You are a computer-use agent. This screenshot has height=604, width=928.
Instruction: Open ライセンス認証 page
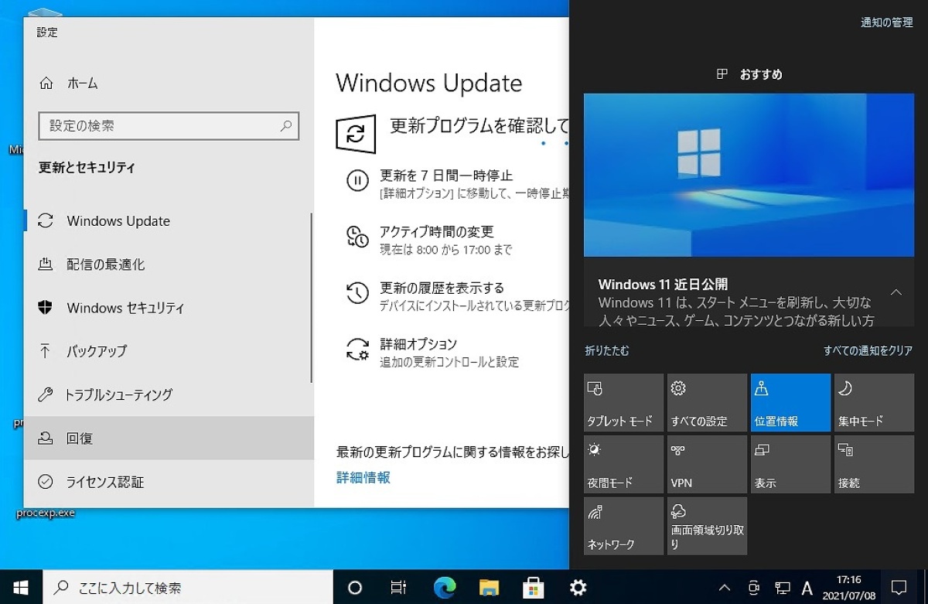pyautogui.click(x=167, y=481)
